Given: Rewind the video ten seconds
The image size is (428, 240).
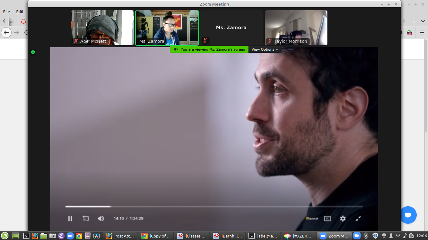Looking at the screenshot, I should tap(86, 218).
